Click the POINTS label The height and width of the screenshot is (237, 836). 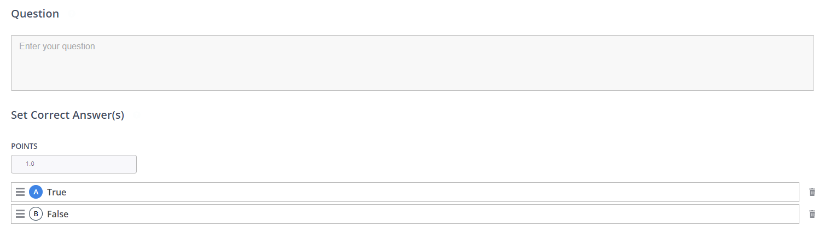(x=24, y=146)
